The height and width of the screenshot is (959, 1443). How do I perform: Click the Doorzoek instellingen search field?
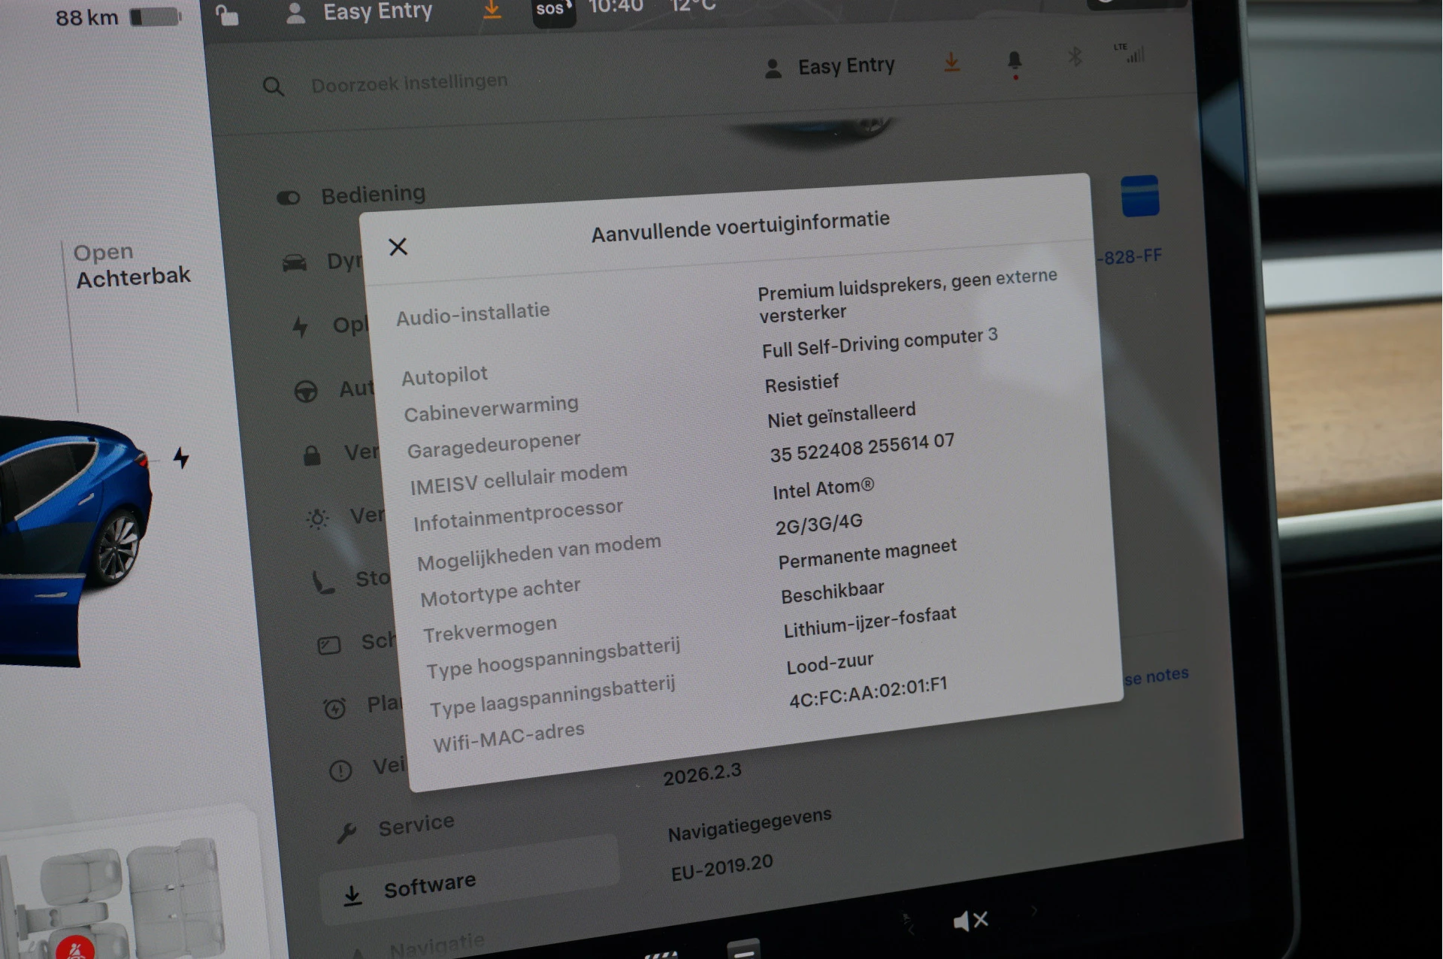click(409, 83)
